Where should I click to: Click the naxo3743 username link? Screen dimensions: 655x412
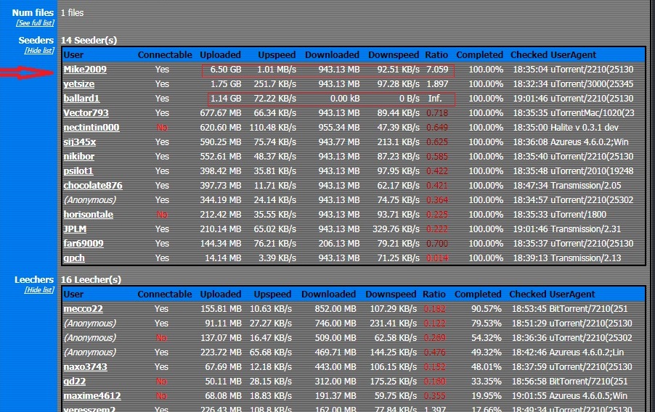(85, 367)
